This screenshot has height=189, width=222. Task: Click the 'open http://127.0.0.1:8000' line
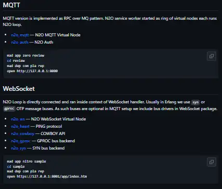point(32,71)
